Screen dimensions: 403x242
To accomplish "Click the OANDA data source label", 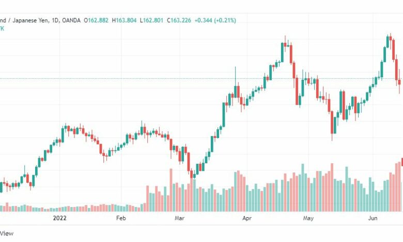I will click(71, 20).
